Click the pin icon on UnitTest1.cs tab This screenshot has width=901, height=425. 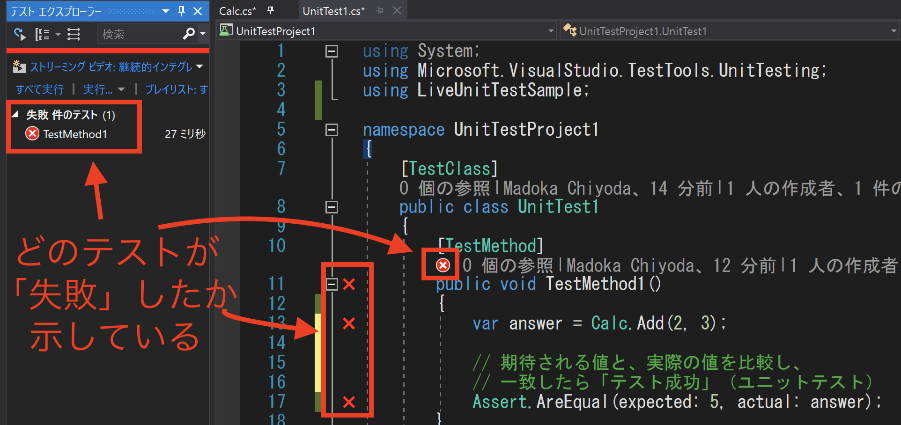pos(380,10)
